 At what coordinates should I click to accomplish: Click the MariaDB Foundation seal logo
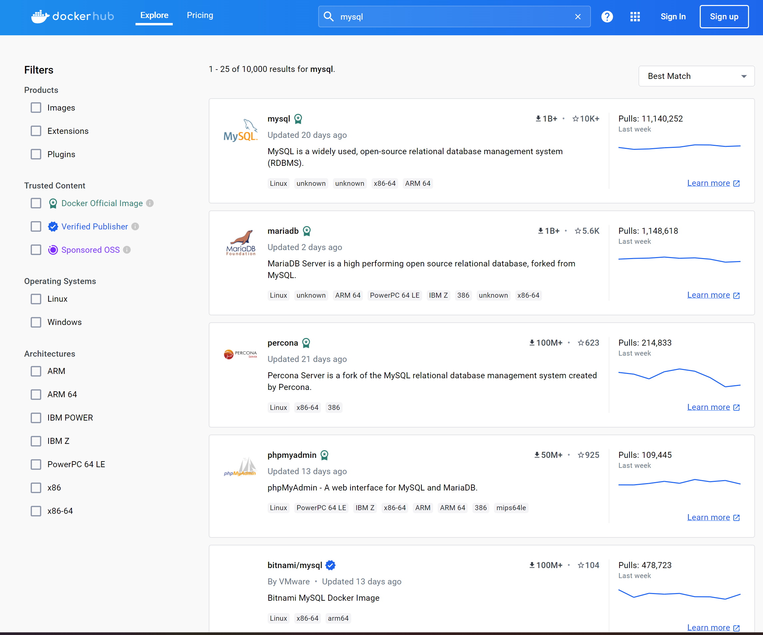(x=241, y=242)
